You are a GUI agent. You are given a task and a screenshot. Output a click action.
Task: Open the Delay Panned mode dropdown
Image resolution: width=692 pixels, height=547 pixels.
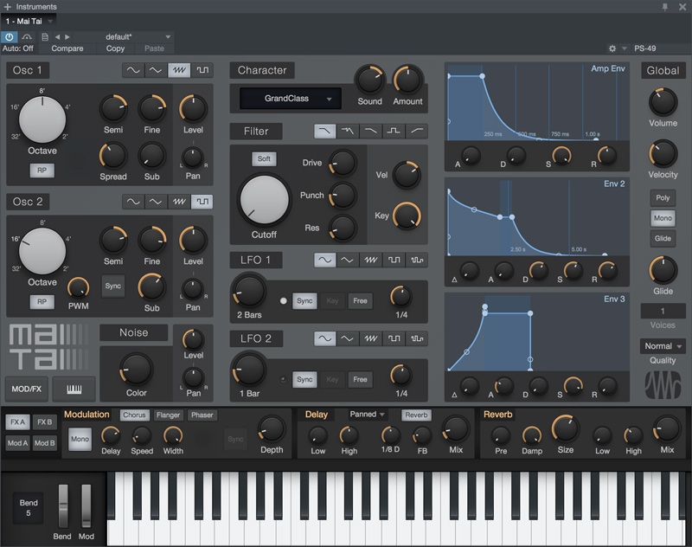[x=368, y=415]
